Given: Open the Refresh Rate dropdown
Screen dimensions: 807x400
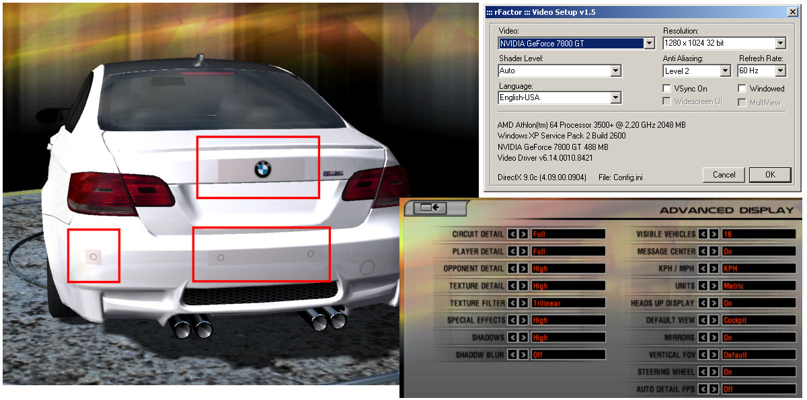Looking at the screenshot, I should 780,71.
